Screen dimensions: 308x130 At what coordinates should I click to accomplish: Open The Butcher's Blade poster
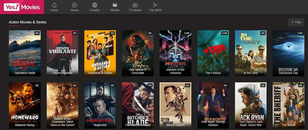(138, 105)
